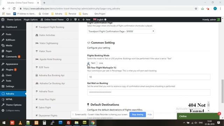This screenshot has height=126, width=224.
Task: Click the WordPress logo in admin bar
Action: point(3,20)
